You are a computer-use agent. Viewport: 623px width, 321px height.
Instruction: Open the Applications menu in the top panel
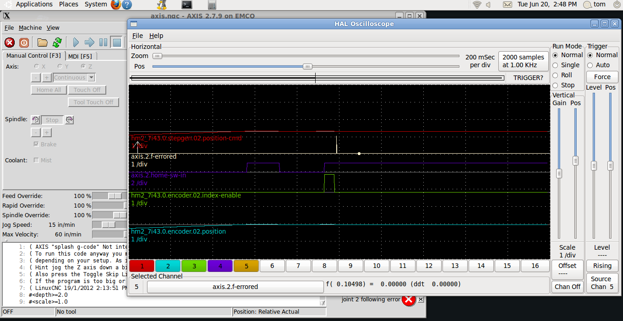coord(34,5)
